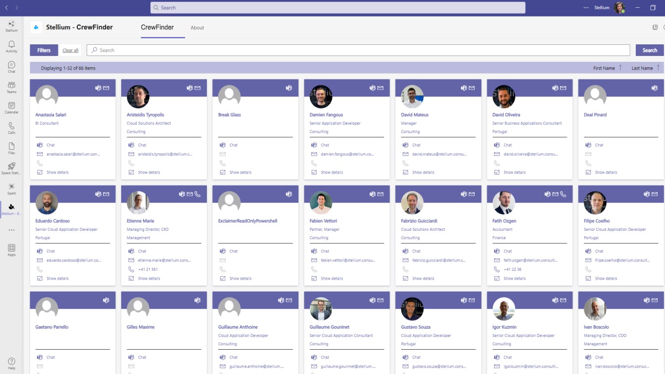This screenshot has height=374, width=665.
Task: Show more apps via sidebar ellipsis
Action: (x=12, y=230)
